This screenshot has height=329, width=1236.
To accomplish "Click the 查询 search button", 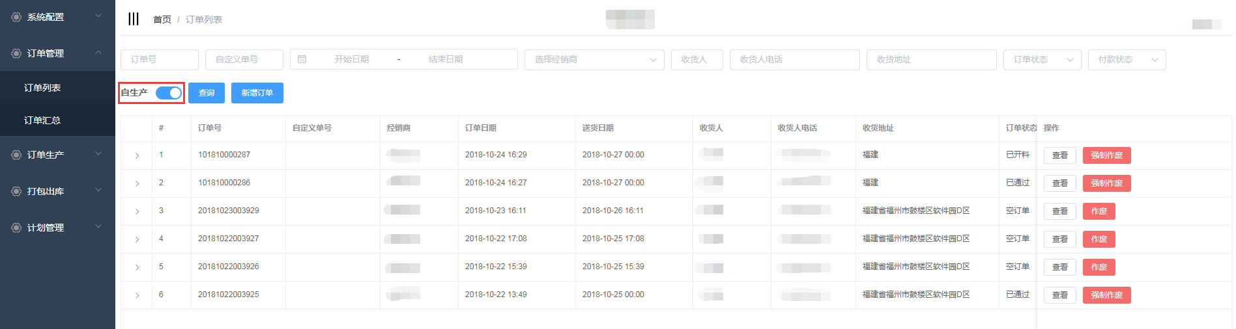I will pos(207,93).
